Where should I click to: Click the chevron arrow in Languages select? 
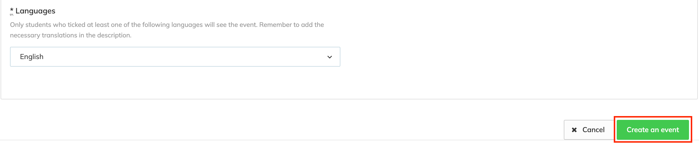click(x=330, y=57)
